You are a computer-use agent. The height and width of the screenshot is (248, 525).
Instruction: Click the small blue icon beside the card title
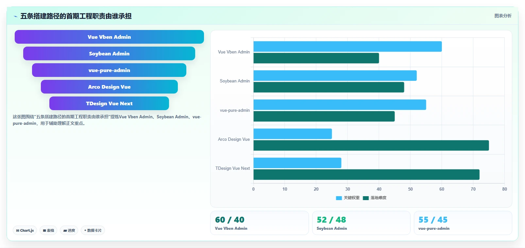[15, 16]
